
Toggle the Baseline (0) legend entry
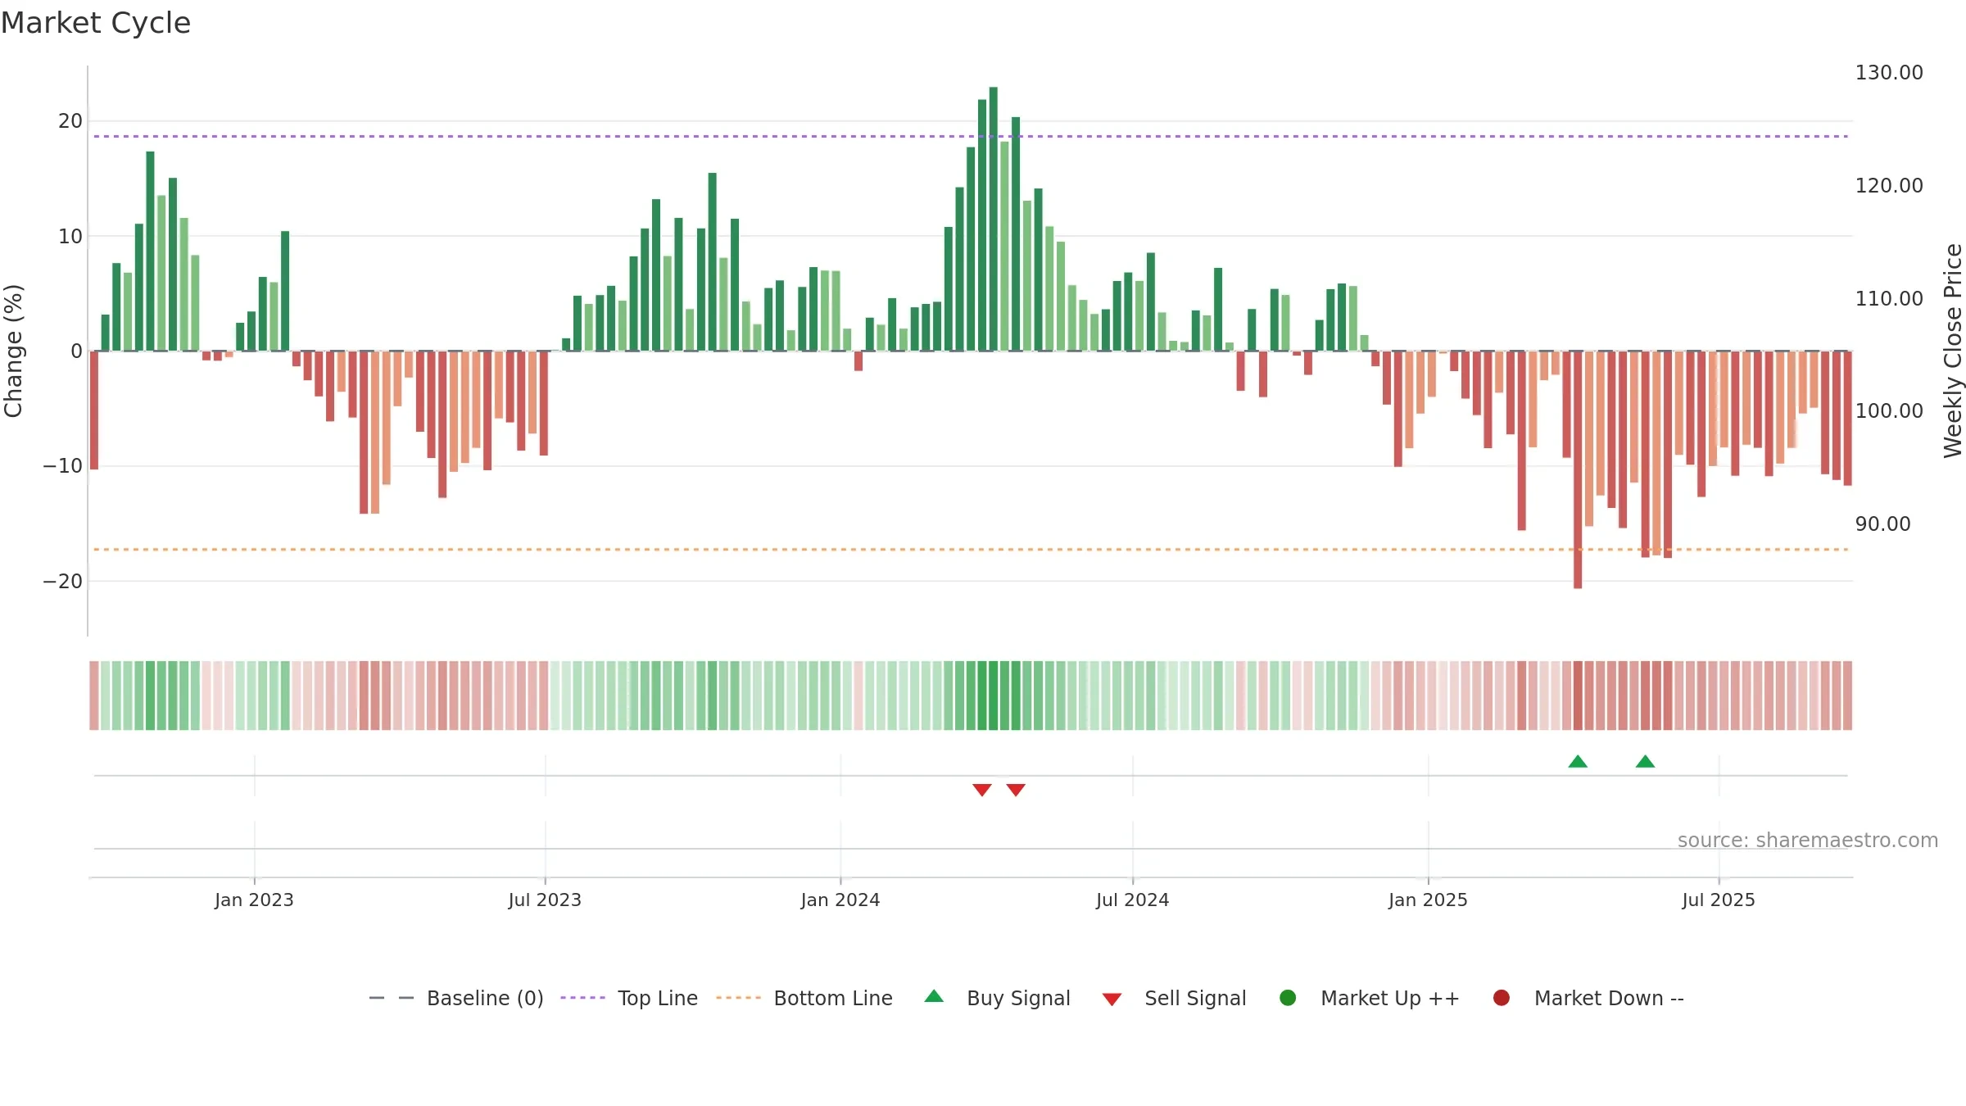click(456, 998)
